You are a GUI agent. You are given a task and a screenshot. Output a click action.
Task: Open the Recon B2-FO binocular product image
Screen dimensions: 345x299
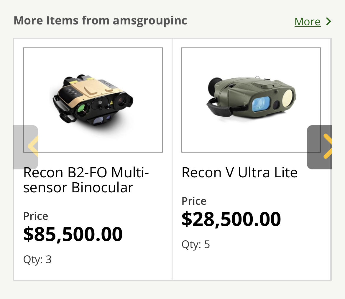(93, 100)
